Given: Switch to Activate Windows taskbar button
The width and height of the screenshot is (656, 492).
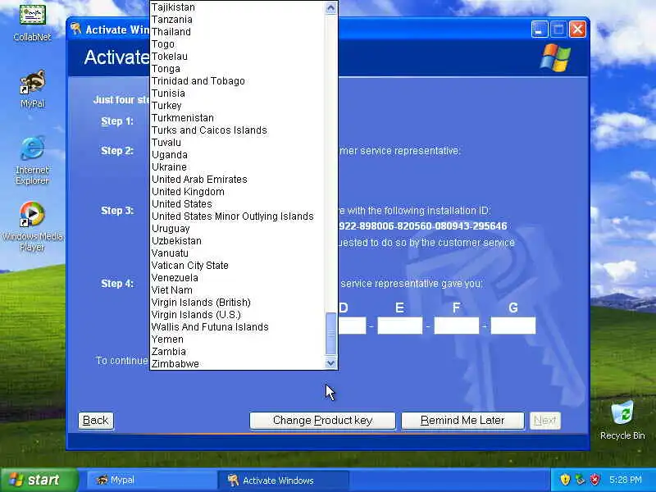Looking at the screenshot, I should click(x=283, y=480).
